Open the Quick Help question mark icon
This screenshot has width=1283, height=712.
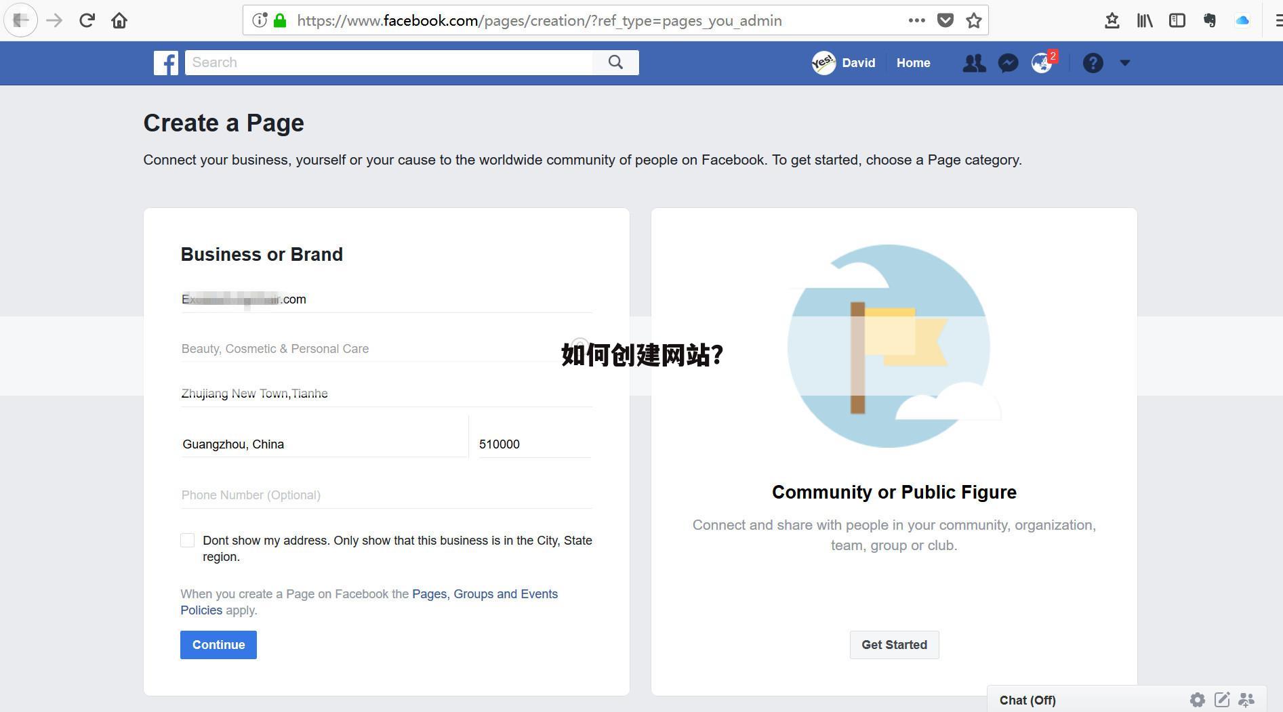click(1093, 63)
